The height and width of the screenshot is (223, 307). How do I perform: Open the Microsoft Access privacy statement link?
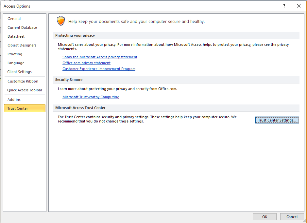tap(100, 57)
